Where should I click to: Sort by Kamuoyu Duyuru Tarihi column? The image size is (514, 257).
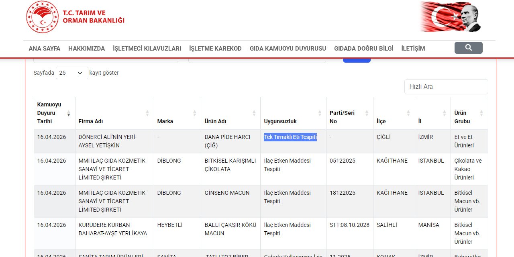click(x=54, y=113)
